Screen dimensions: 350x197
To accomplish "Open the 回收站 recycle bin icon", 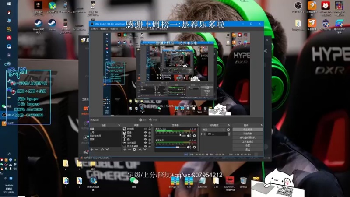I will tap(243, 182).
